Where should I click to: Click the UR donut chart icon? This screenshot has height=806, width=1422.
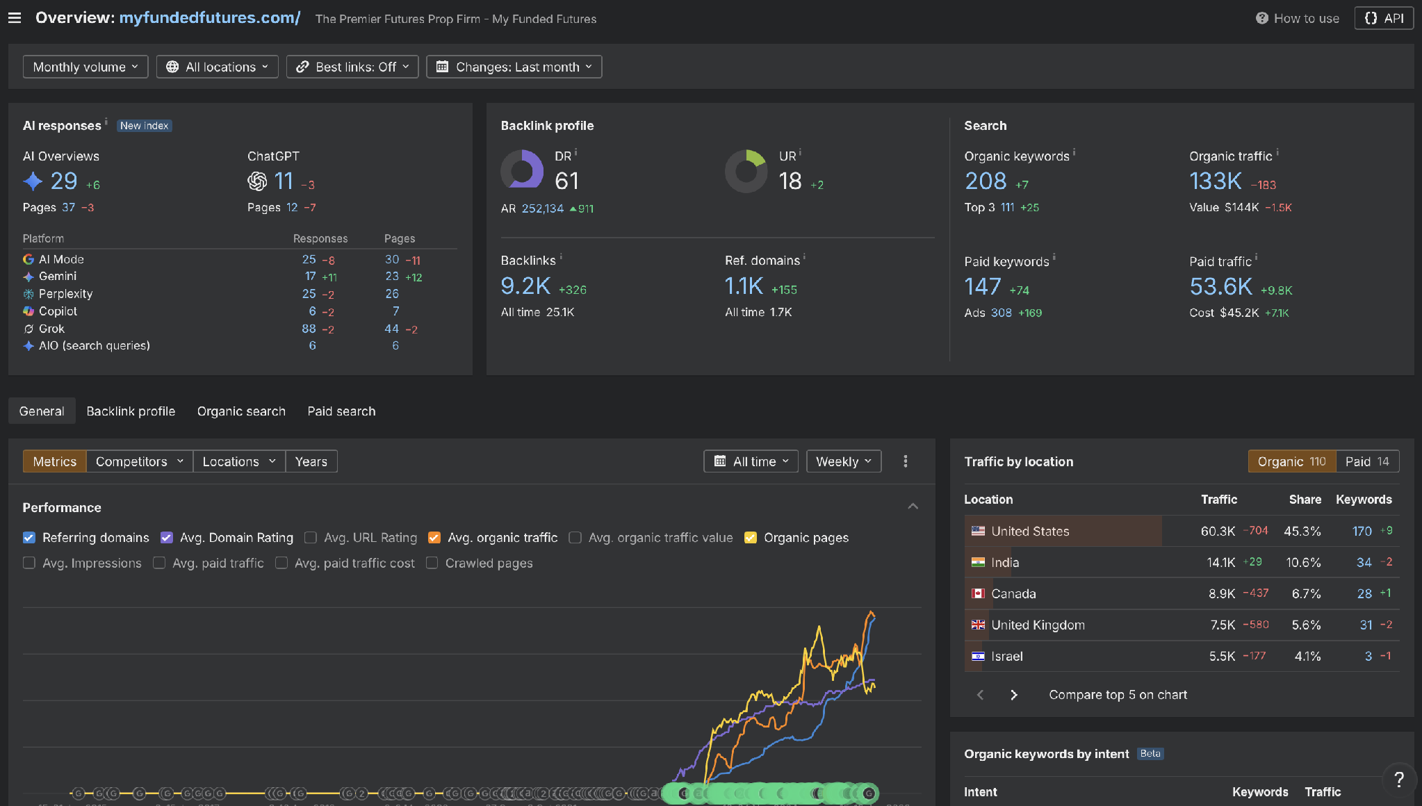pyautogui.click(x=746, y=171)
